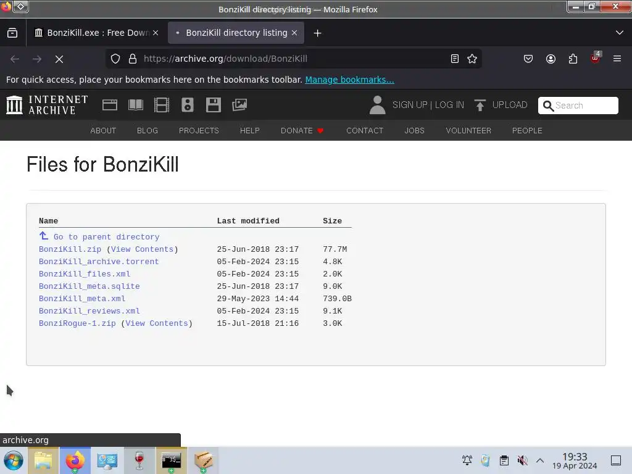This screenshot has height=474, width=632.
Task: Close BonziKill directory listing tab
Action: 294,33
